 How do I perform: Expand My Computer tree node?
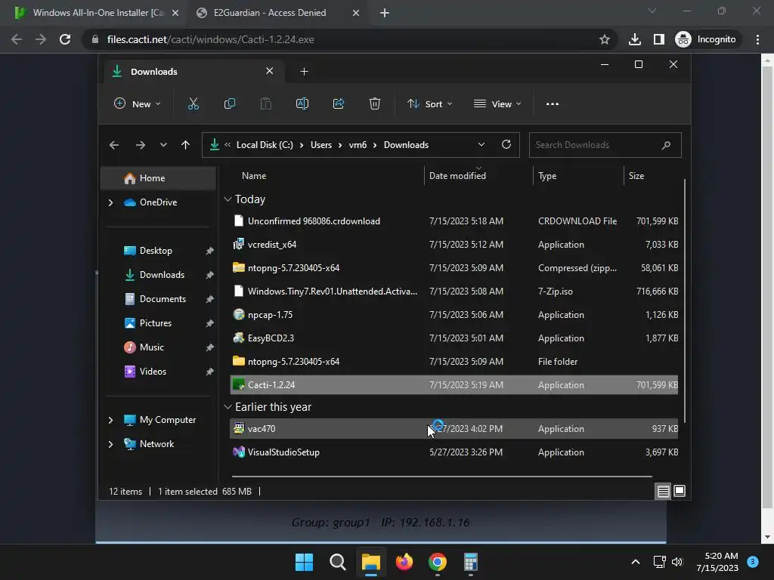click(x=110, y=420)
